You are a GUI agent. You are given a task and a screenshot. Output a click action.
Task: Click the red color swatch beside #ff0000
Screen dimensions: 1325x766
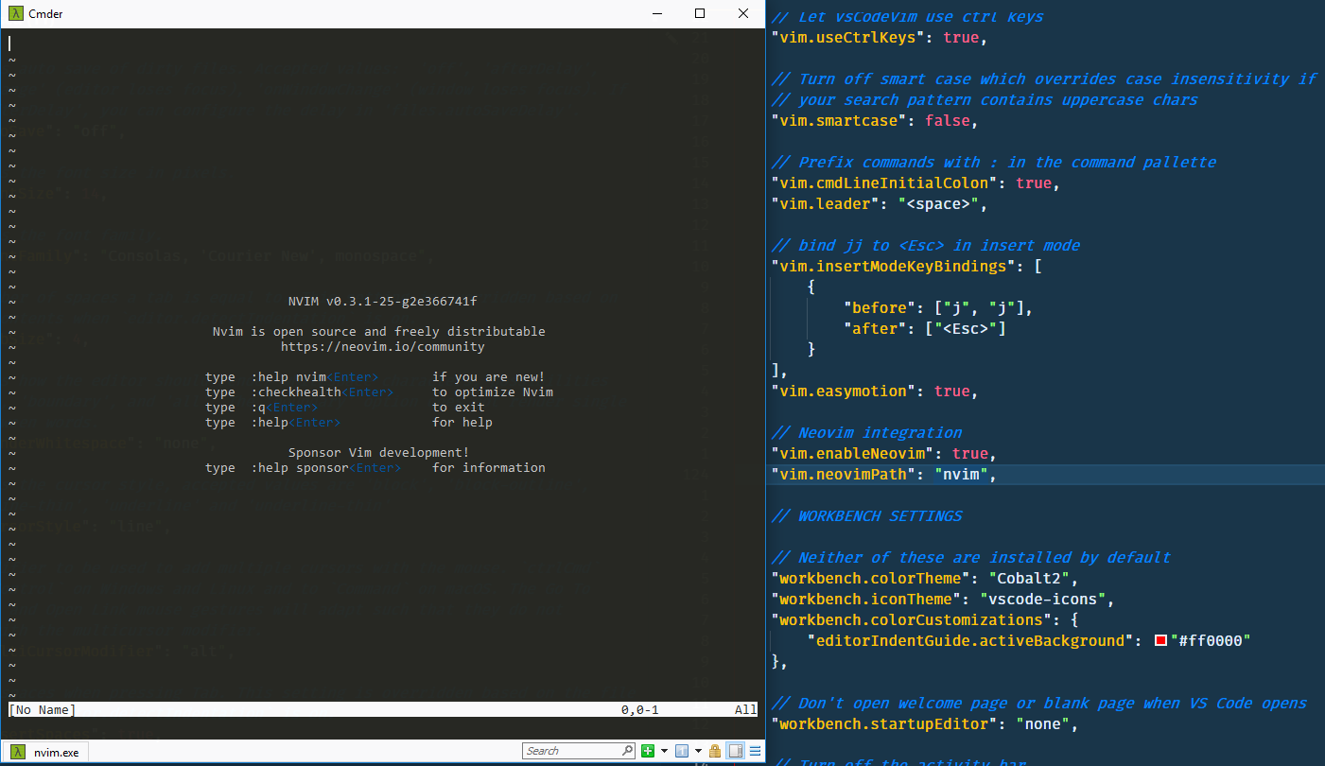(x=1160, y=640)
